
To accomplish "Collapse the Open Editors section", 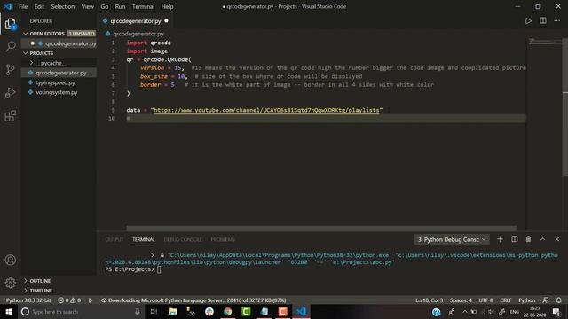I will point(26,34).
